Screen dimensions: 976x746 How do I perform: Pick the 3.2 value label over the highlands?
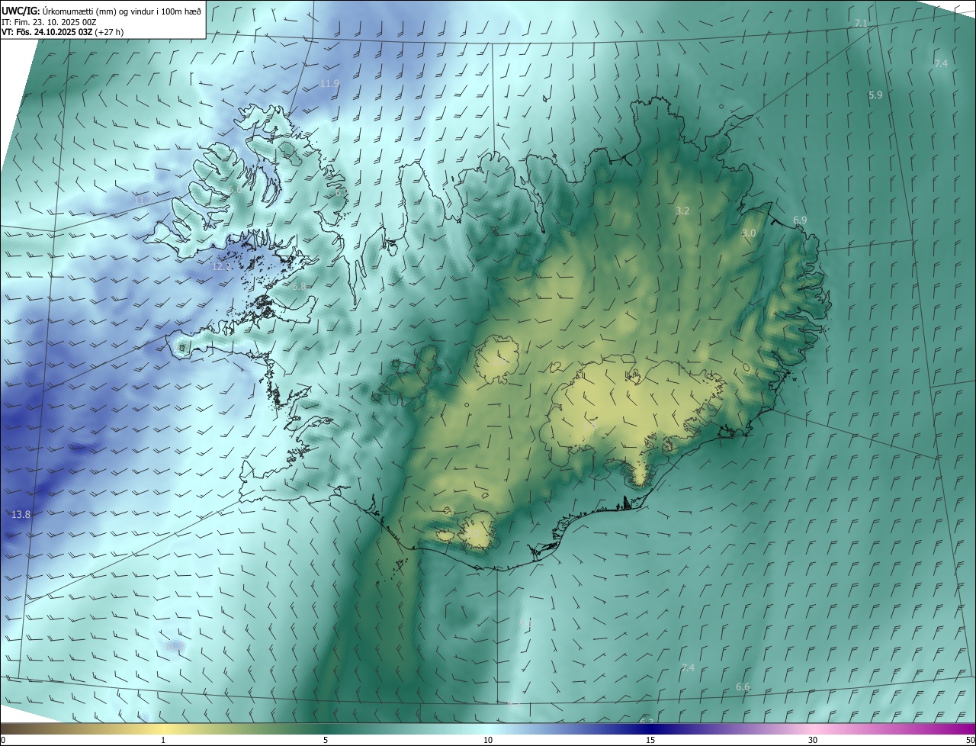coord(682,211)
